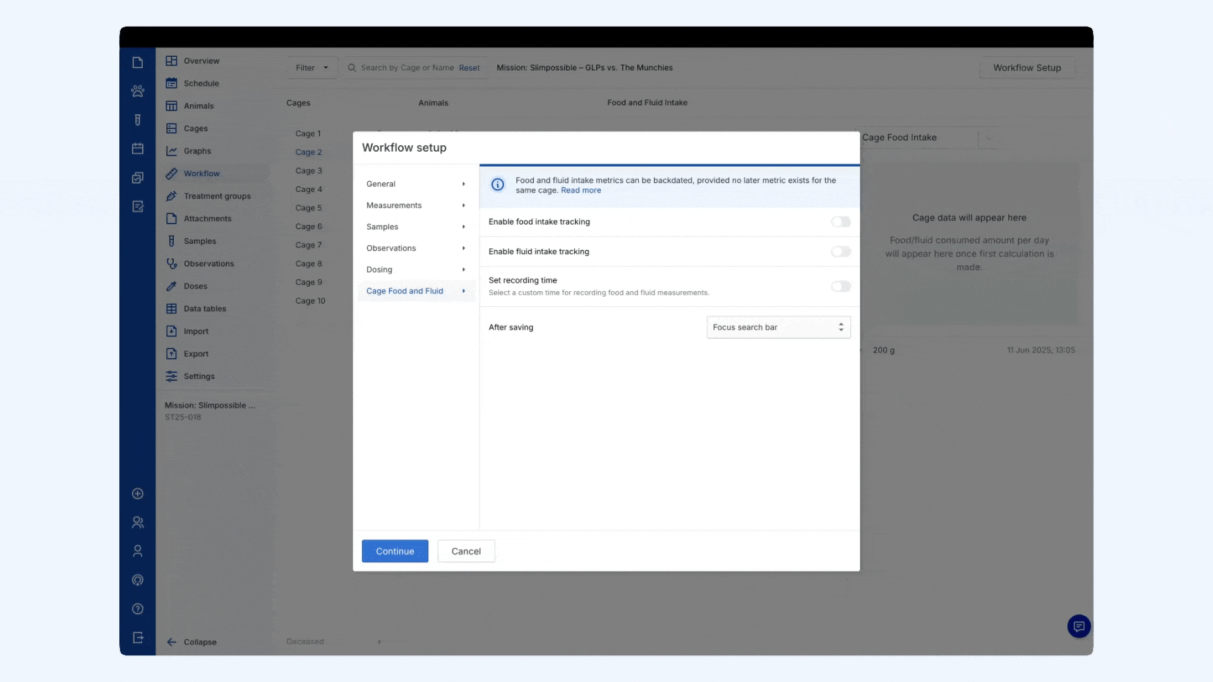Click the paw animals icon in sidebar
Screen dimensions: 1213x682
coord(138,91)
